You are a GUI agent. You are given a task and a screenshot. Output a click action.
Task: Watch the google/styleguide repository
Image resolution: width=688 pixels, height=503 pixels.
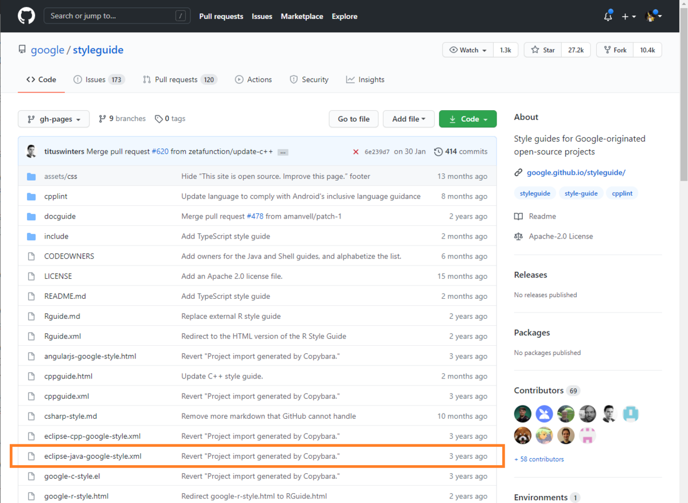click(467, 49)
